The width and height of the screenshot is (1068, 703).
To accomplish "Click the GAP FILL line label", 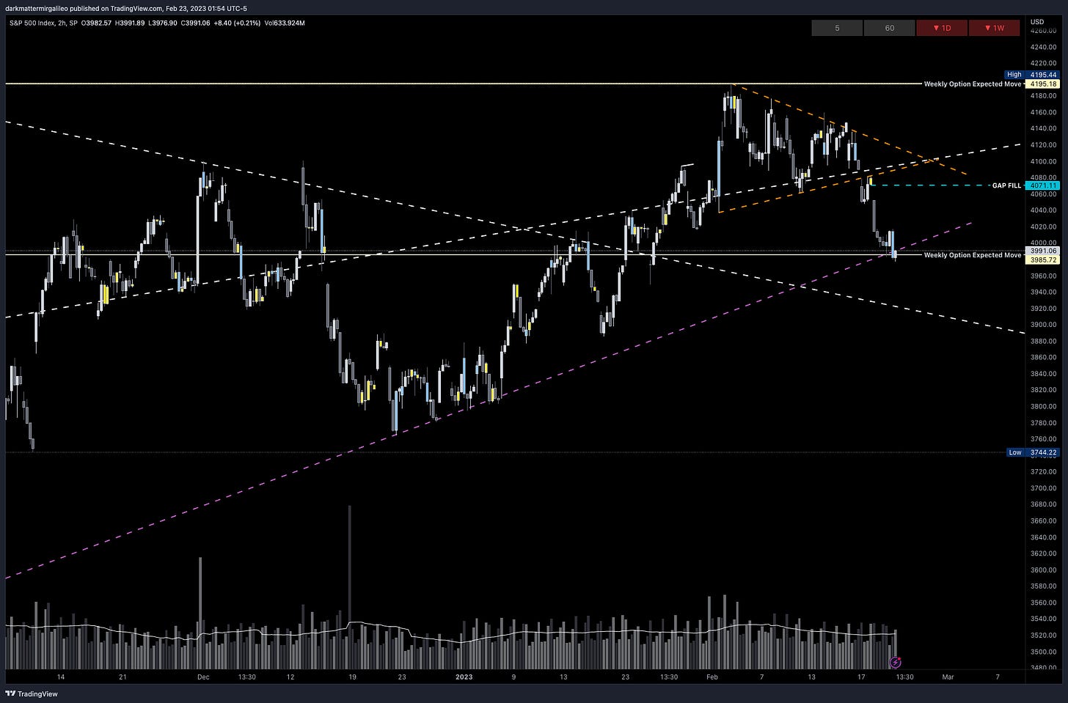I will tap(1006, 185).
